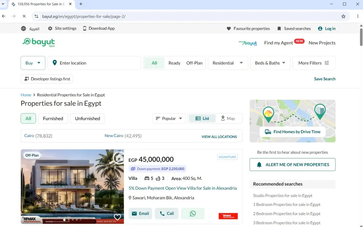The width and height of the screenshot is (363, 227).
Task: Open 1 Bedroom Properties for sale in Egypt
Action: point(287,205)
